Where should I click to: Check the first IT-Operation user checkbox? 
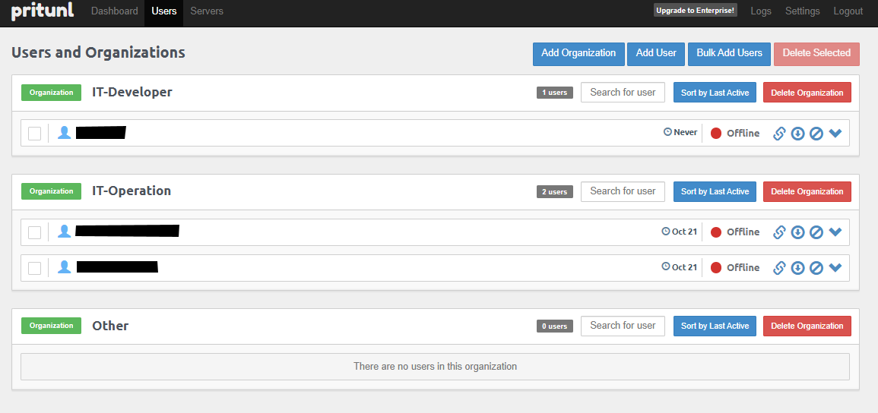[x=35, y=232]
